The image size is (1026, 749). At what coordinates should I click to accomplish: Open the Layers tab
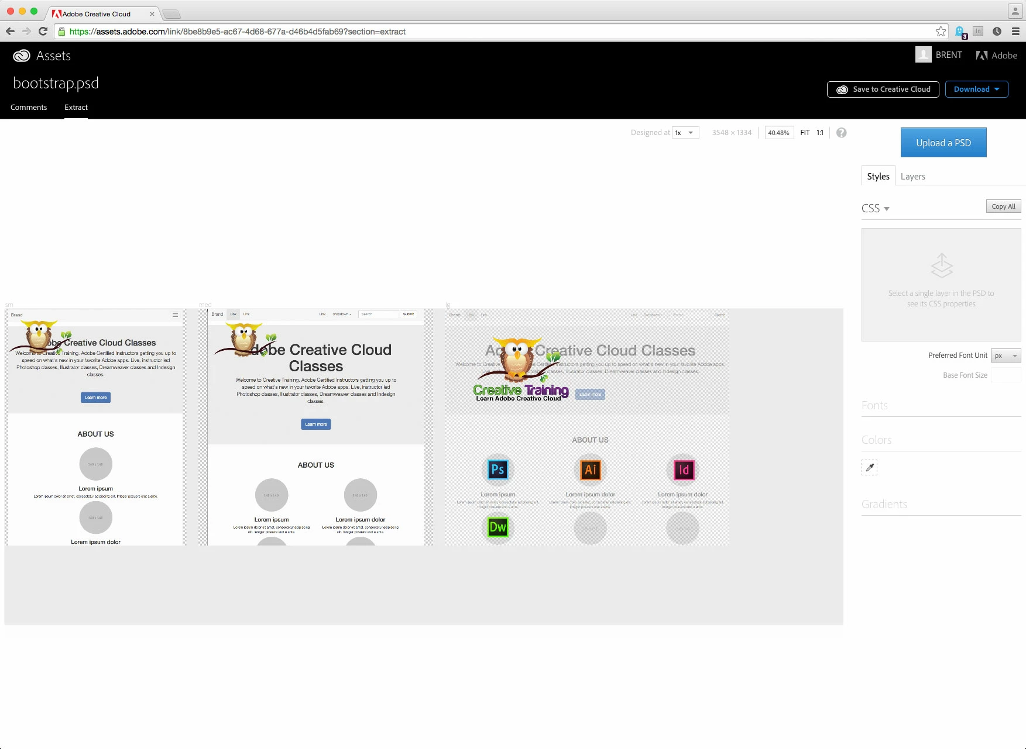tap(912, 177)
